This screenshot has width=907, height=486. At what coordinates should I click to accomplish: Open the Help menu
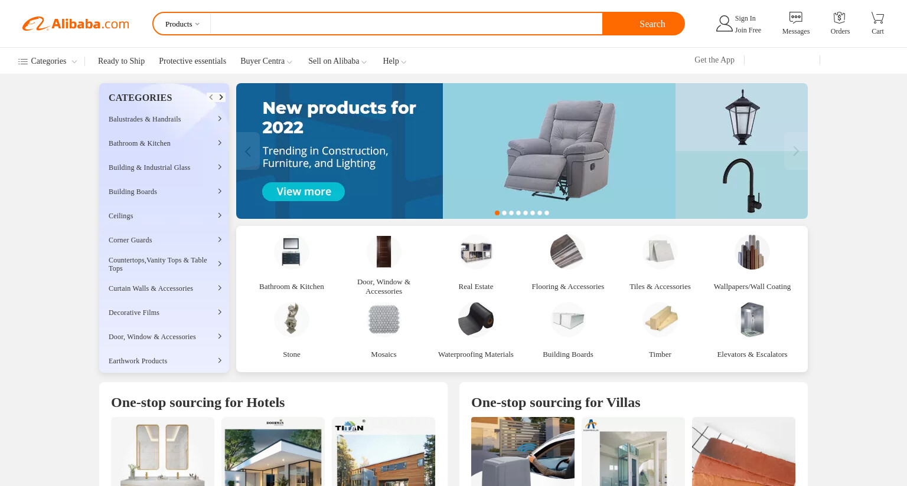coord(394,61)
